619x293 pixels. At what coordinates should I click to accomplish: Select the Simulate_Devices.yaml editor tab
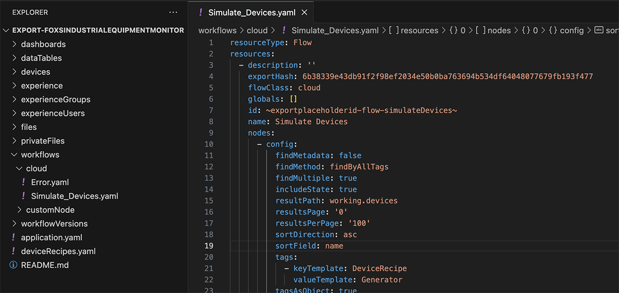(x=252, y=12)
